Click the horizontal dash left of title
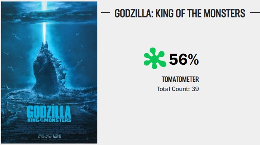The width and height of the screenshot is (260, 145). (106, 13)
